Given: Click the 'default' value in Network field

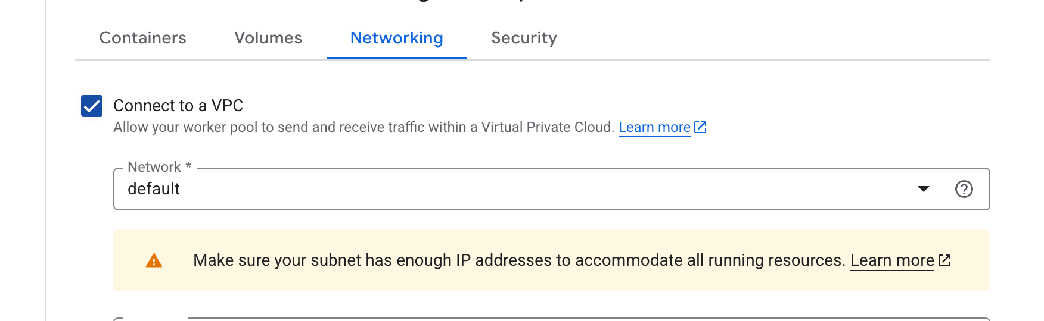Looking at the screenshot, I should click(154, 189).
